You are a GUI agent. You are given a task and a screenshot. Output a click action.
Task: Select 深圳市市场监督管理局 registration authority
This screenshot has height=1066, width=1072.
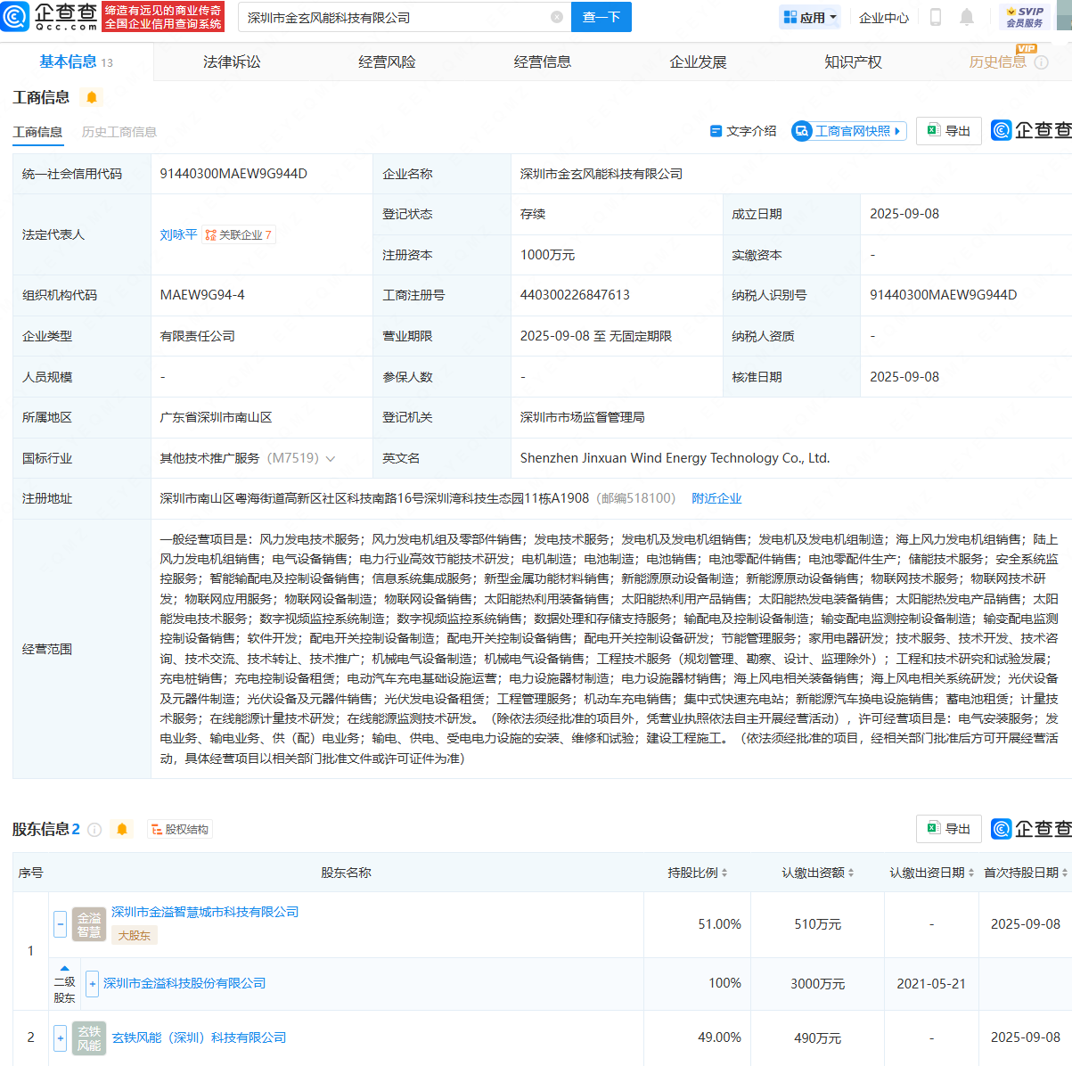point(582,417)
